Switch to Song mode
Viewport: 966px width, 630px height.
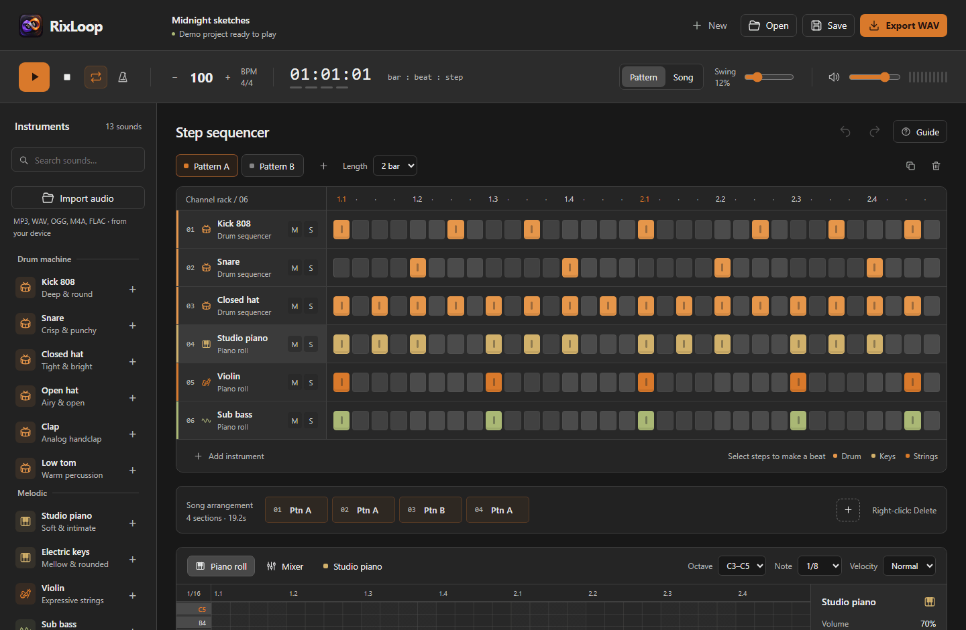[x=683, y=77]
